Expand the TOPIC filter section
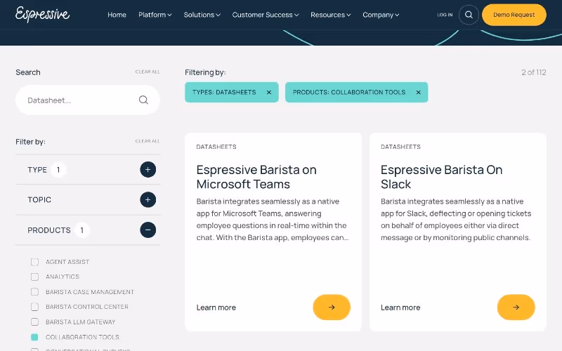This screenshot has height=351, width=562. coord(148,199)
